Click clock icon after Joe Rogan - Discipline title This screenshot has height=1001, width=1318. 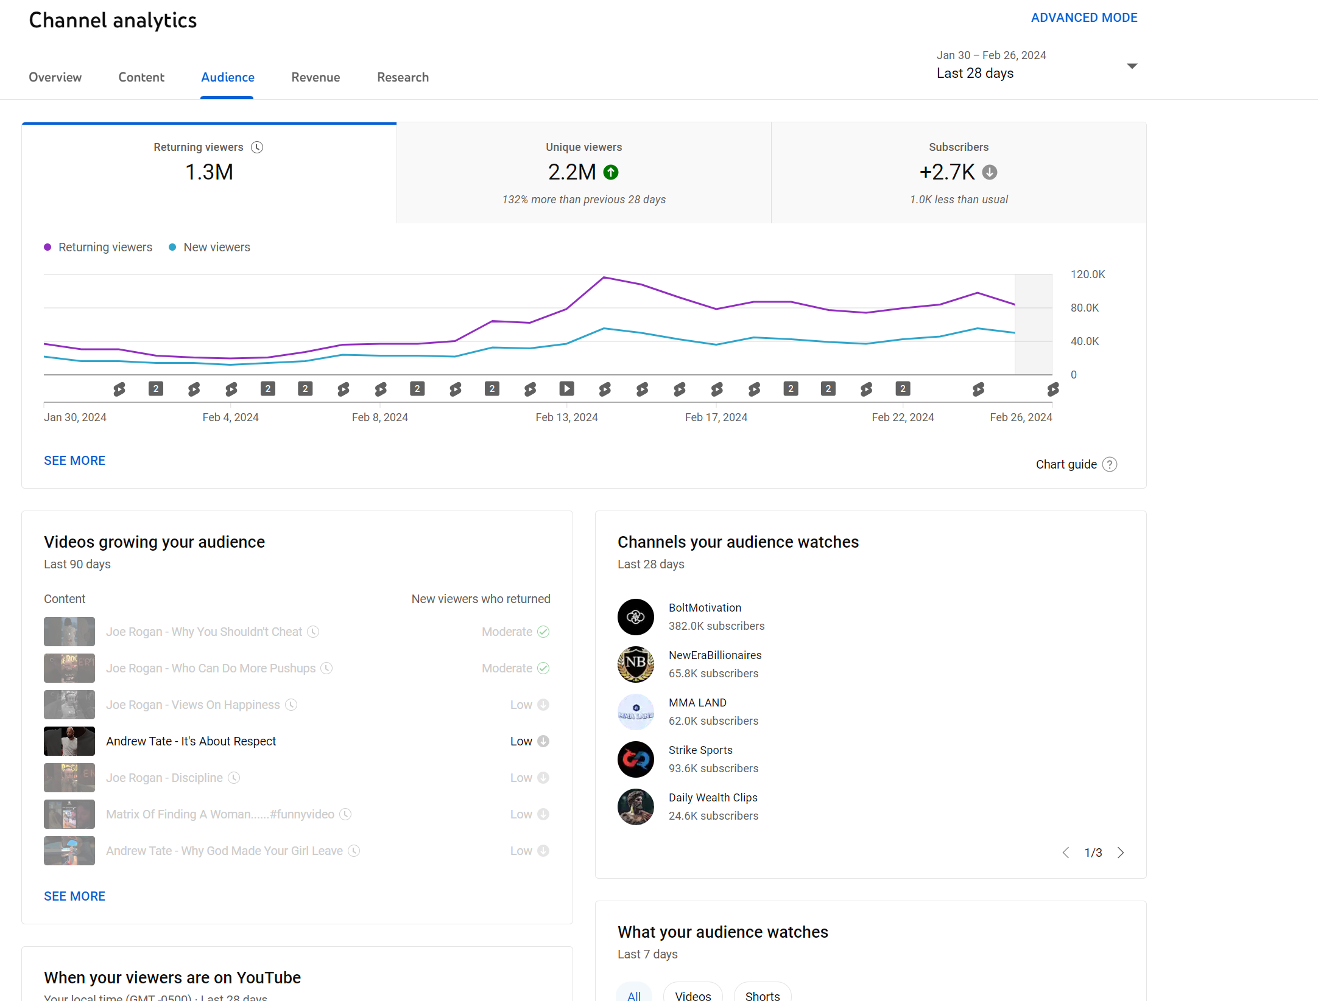[234, 778]
